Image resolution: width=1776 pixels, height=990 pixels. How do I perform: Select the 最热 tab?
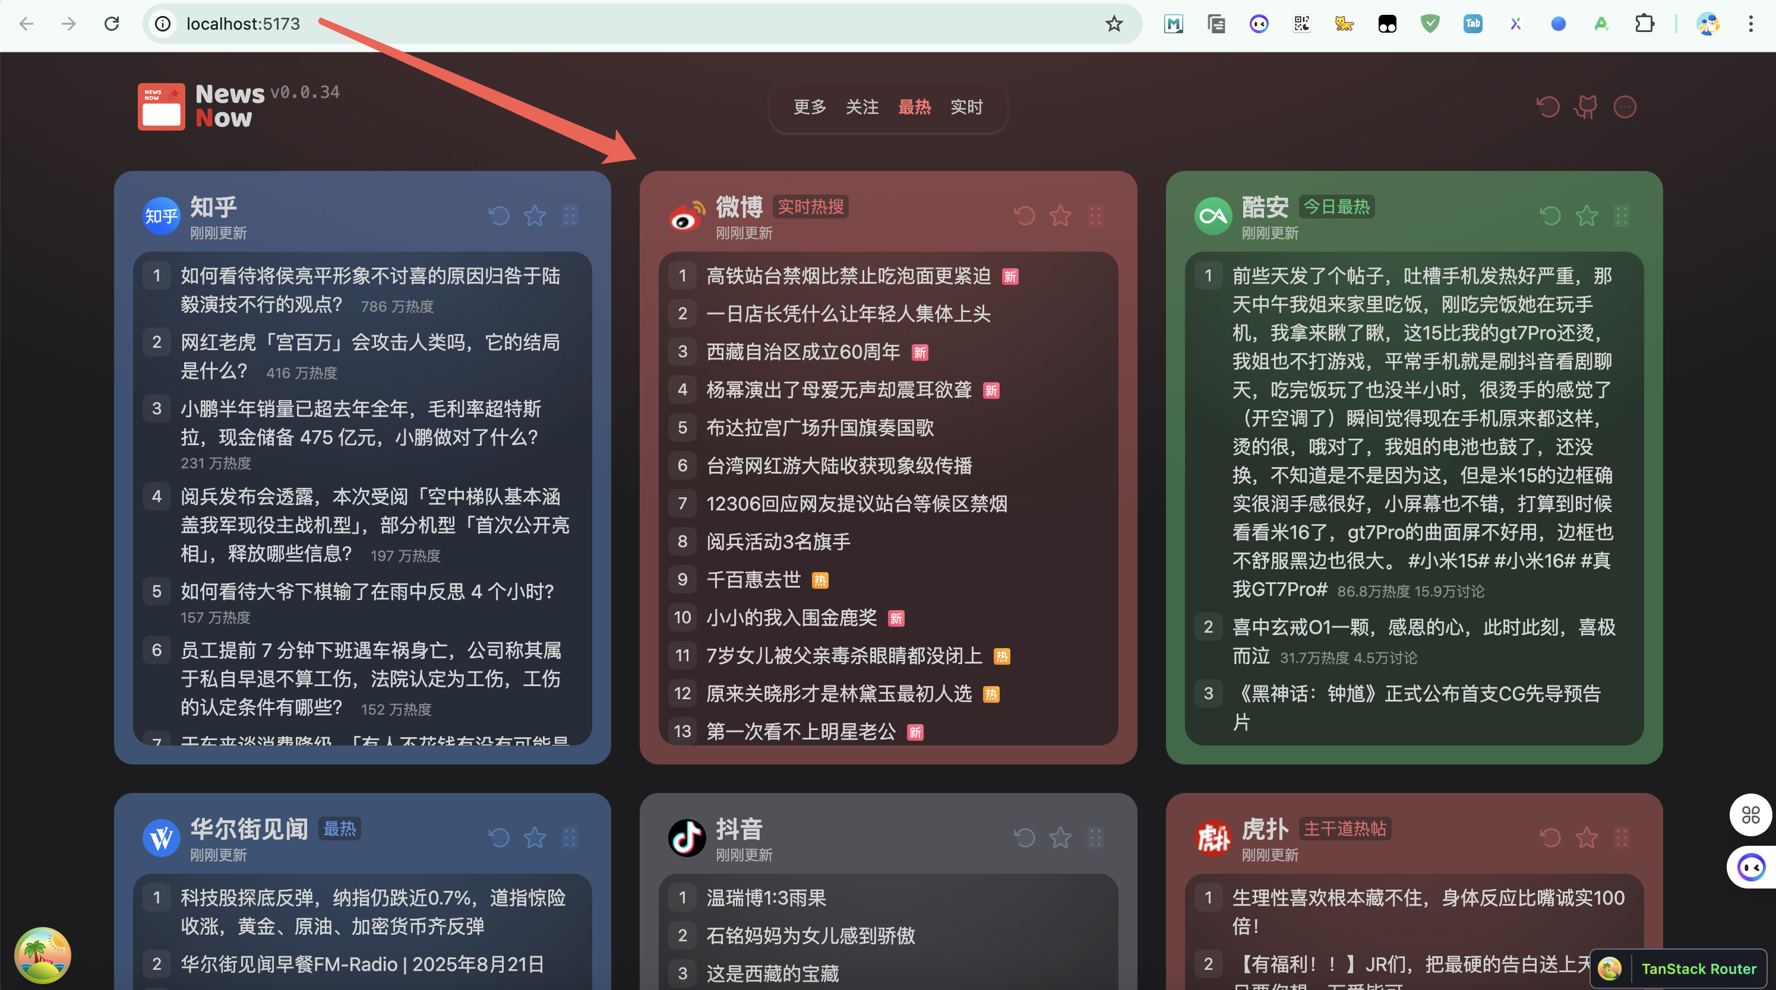pyautogui.click(x=914, y=107)
